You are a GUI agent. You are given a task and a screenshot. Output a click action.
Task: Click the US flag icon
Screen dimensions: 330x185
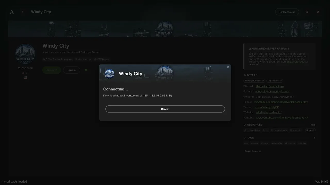(25, 77)
